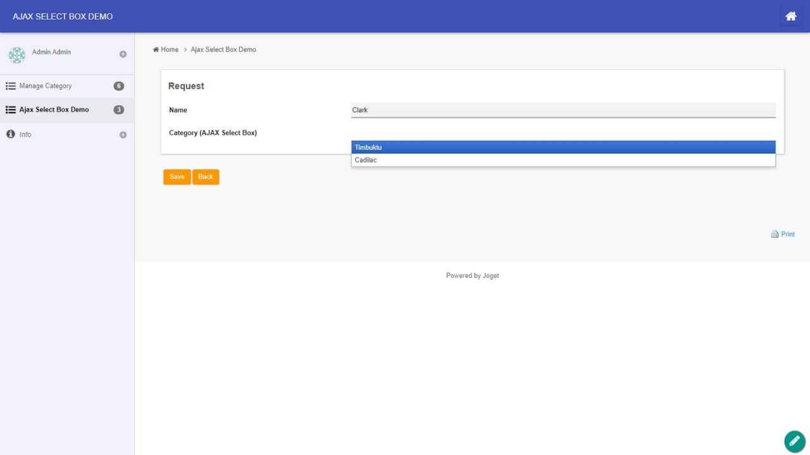Click the Print link text
The width and height of the screenshot is (810, 455).
tap(788, 234)
